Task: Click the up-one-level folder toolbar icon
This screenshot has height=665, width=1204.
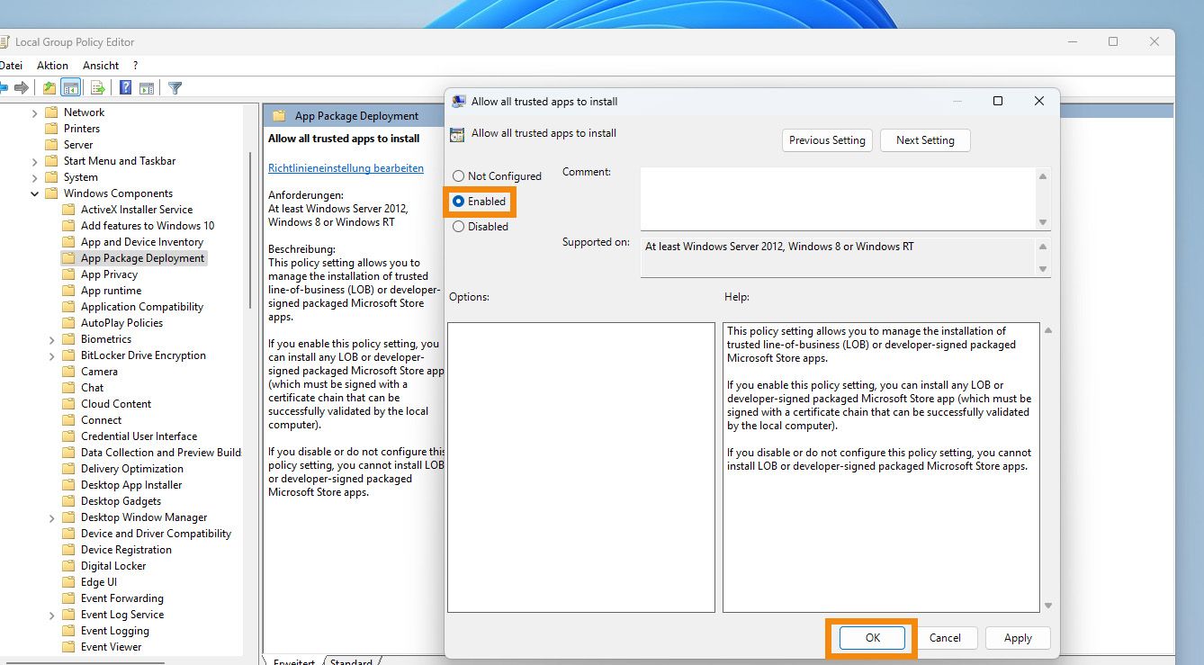Action: (x=49, y=88)
